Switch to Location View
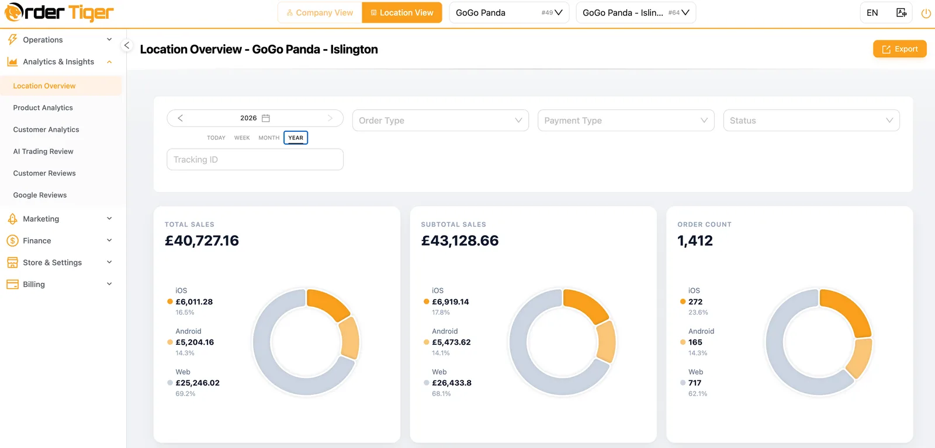 402,13
